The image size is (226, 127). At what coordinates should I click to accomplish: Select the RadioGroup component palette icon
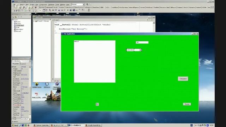click(x=83, y=10)
